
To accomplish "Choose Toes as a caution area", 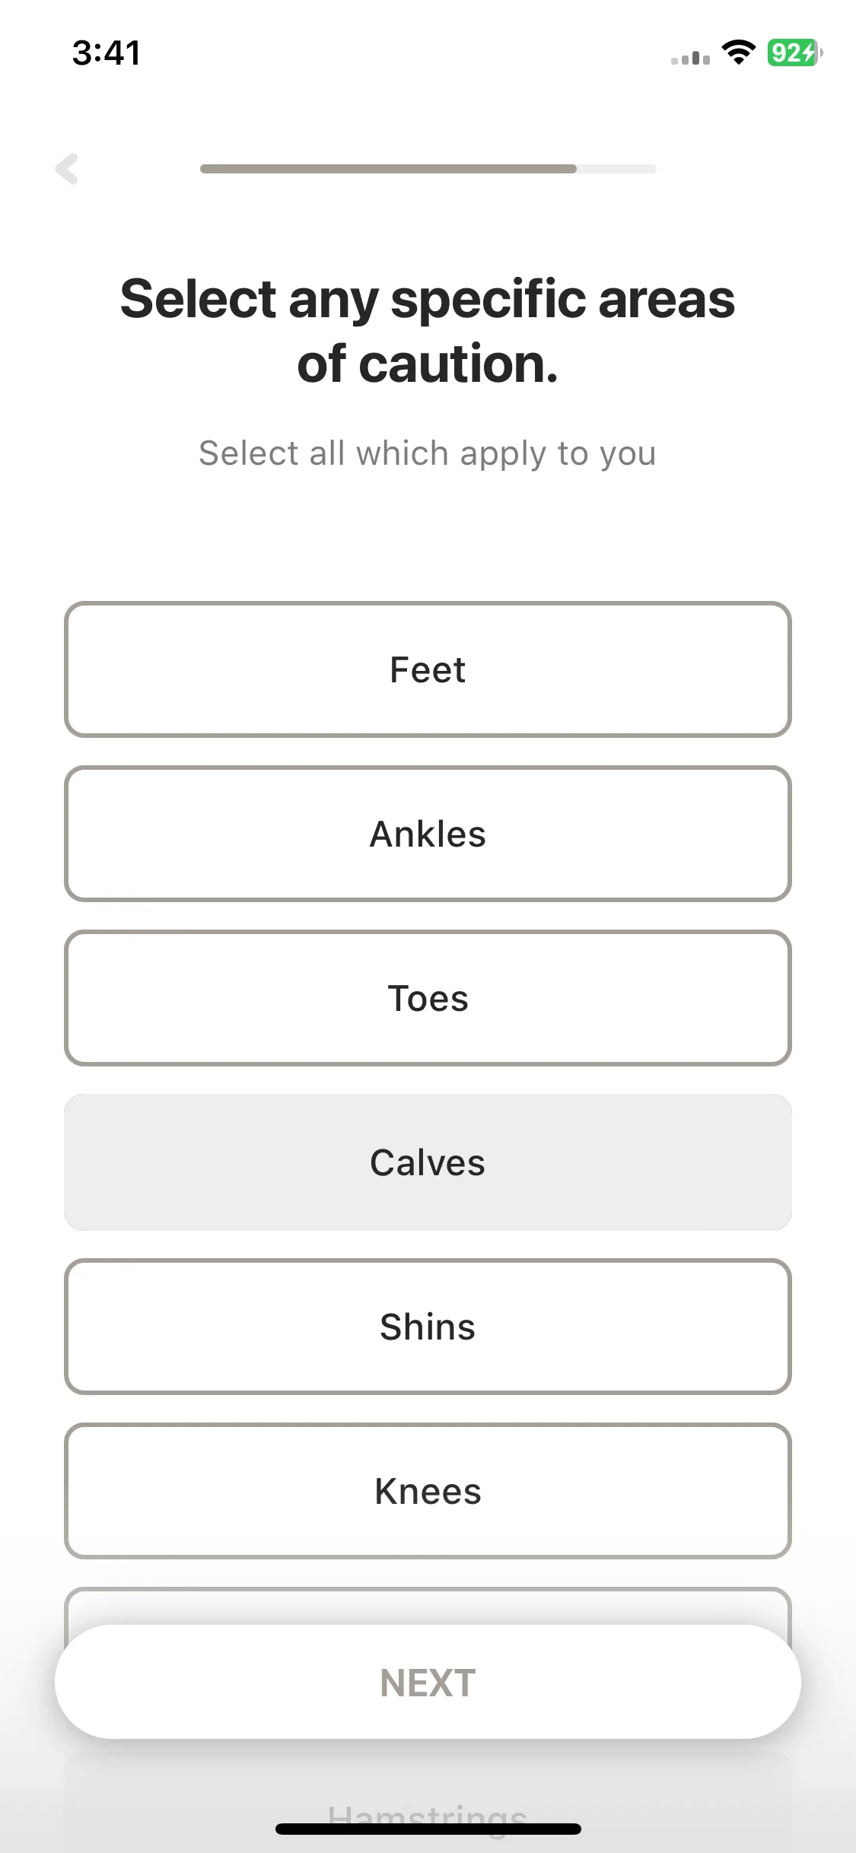I will tap(428, 998).
